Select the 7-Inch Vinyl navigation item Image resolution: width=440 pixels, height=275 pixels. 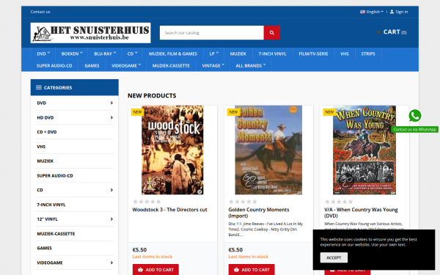click(272, 54)
